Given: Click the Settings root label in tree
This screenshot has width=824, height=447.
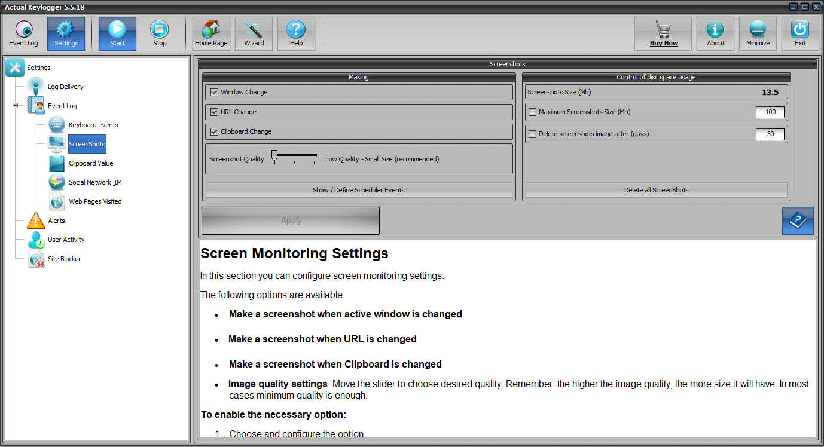Looking at the screenshot, I should coord(39,68).
